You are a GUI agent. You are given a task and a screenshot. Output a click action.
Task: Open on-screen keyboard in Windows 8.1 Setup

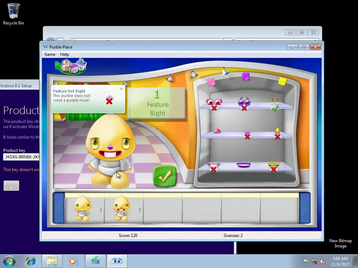coord(11,186)
